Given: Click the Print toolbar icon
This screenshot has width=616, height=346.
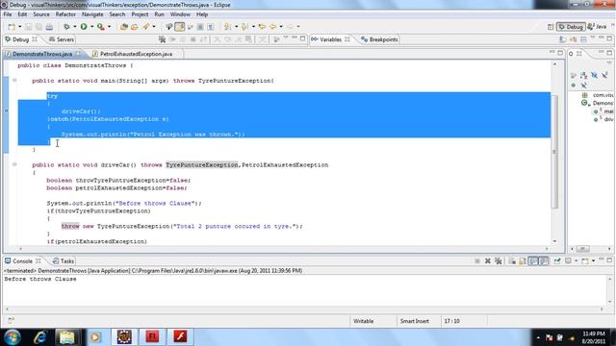Looking at the screenshot, I should tap(49, 27).
